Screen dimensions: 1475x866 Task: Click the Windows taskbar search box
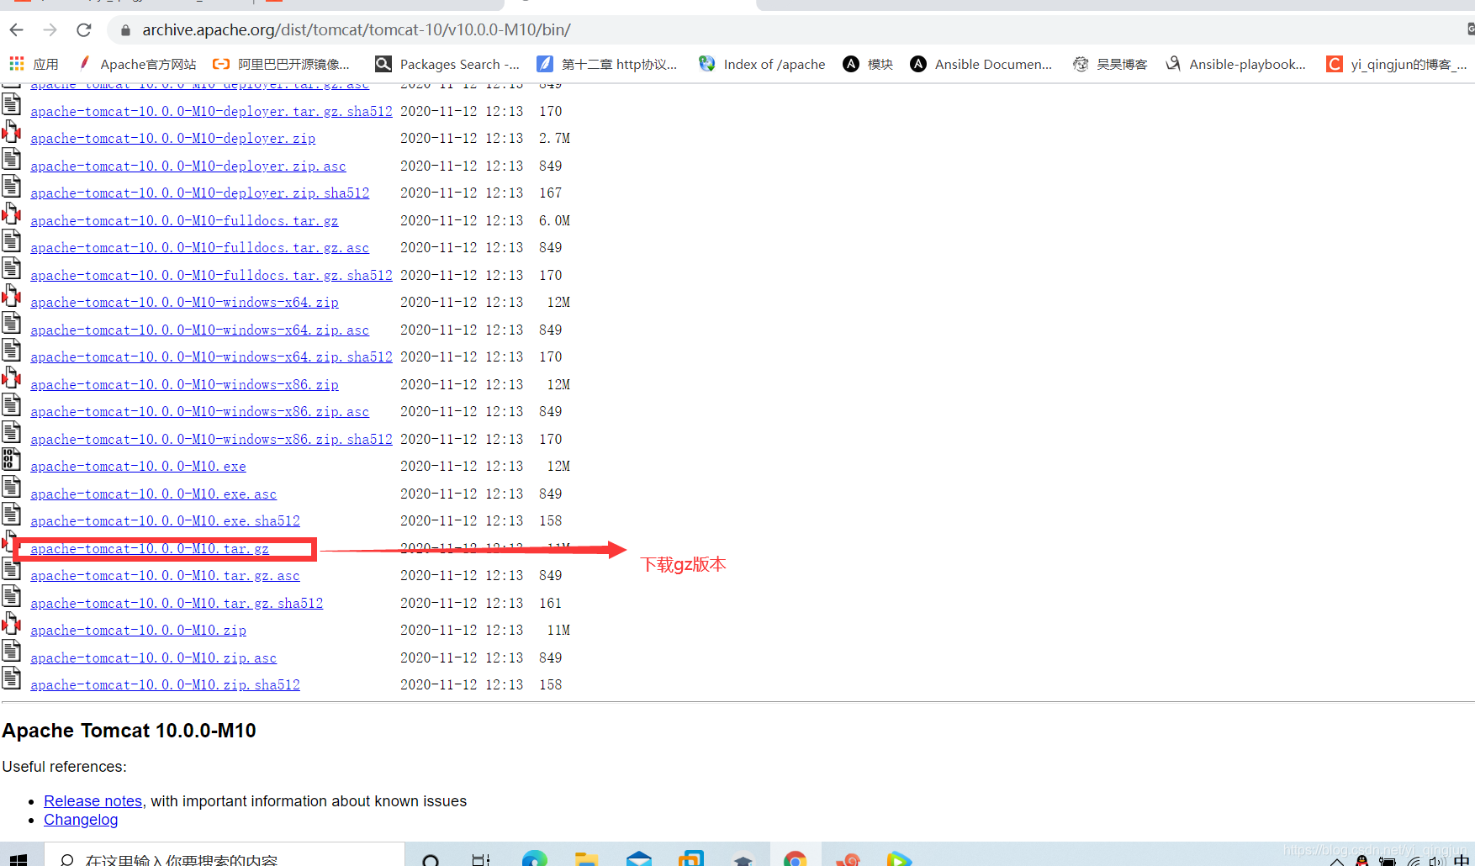click(224, 856)
